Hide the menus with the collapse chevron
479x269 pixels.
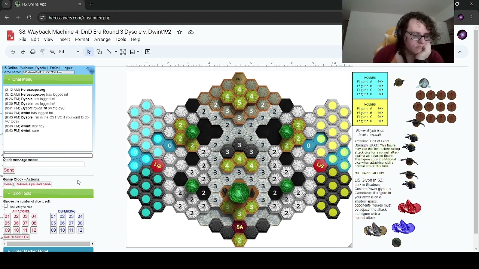(460, 52)
